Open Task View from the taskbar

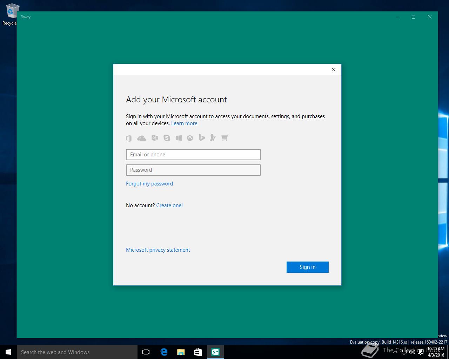coord(146,352)
